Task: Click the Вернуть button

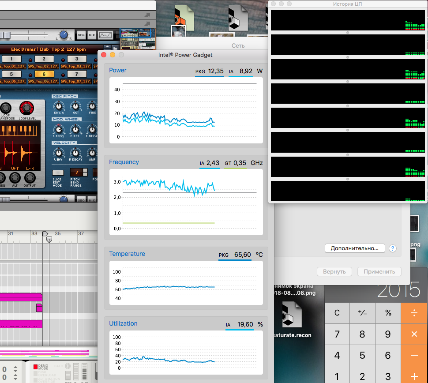Action: (334, 272)
